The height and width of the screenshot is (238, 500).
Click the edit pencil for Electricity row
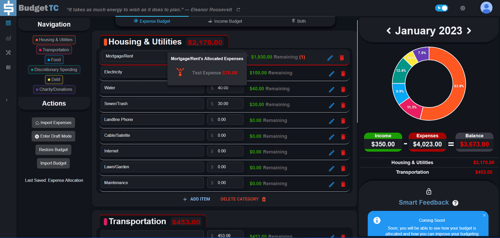tap(331, 73)
